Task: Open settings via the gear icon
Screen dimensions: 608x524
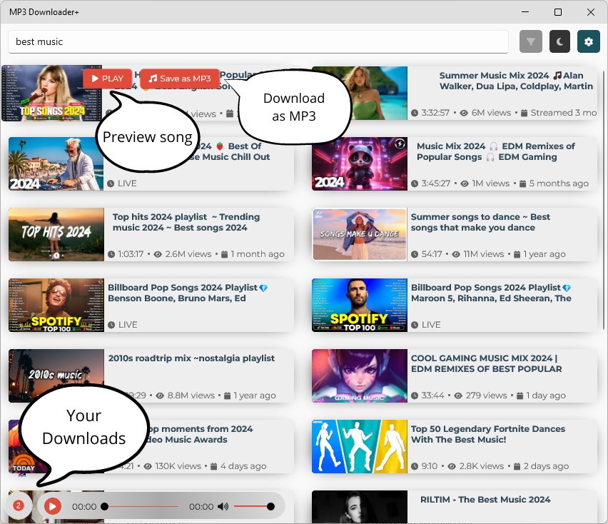Action: (588, 41)
